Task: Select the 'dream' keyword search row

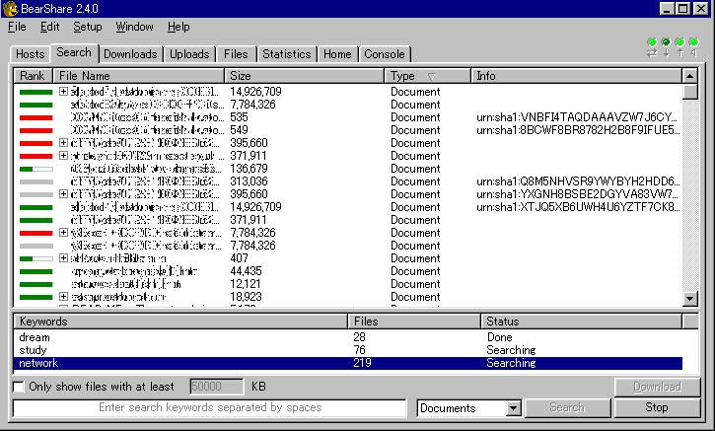Action: pos(348,337)
